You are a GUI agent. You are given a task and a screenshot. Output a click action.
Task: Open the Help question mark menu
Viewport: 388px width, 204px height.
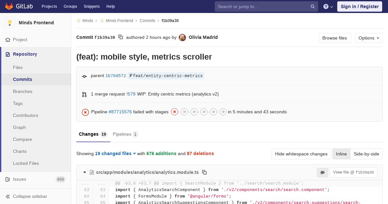tap(328, 6)
